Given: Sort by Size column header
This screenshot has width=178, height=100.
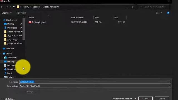Looking at the screenshot, I should [116, 17].
